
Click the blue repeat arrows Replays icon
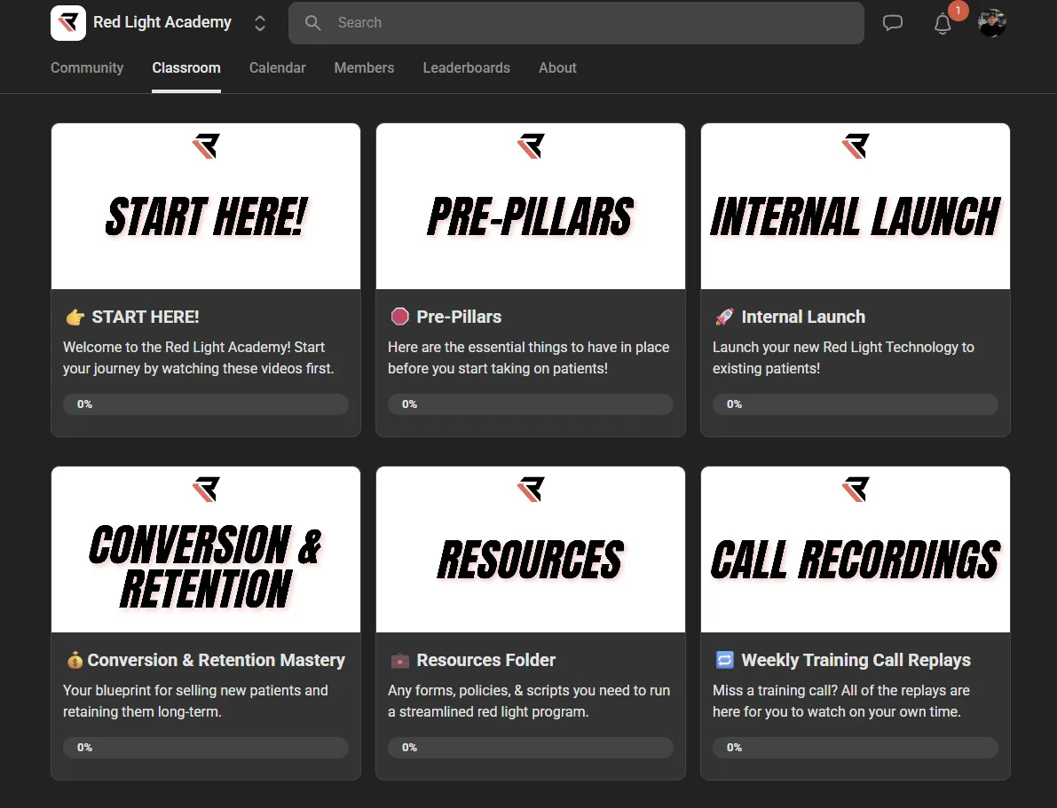click(x=725, y=660)
